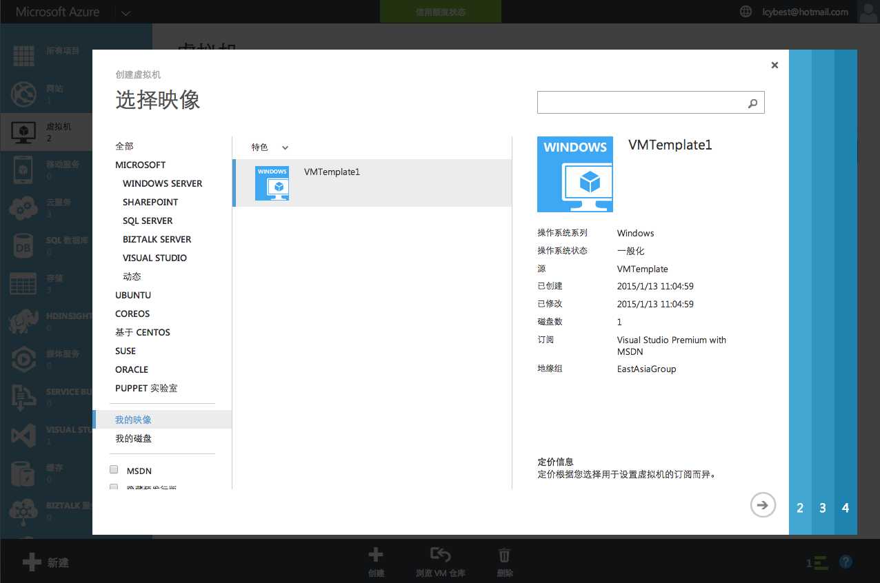Screen dimensions: 880x583
Task: Go to wizard step 4
Action: (846, 508)
